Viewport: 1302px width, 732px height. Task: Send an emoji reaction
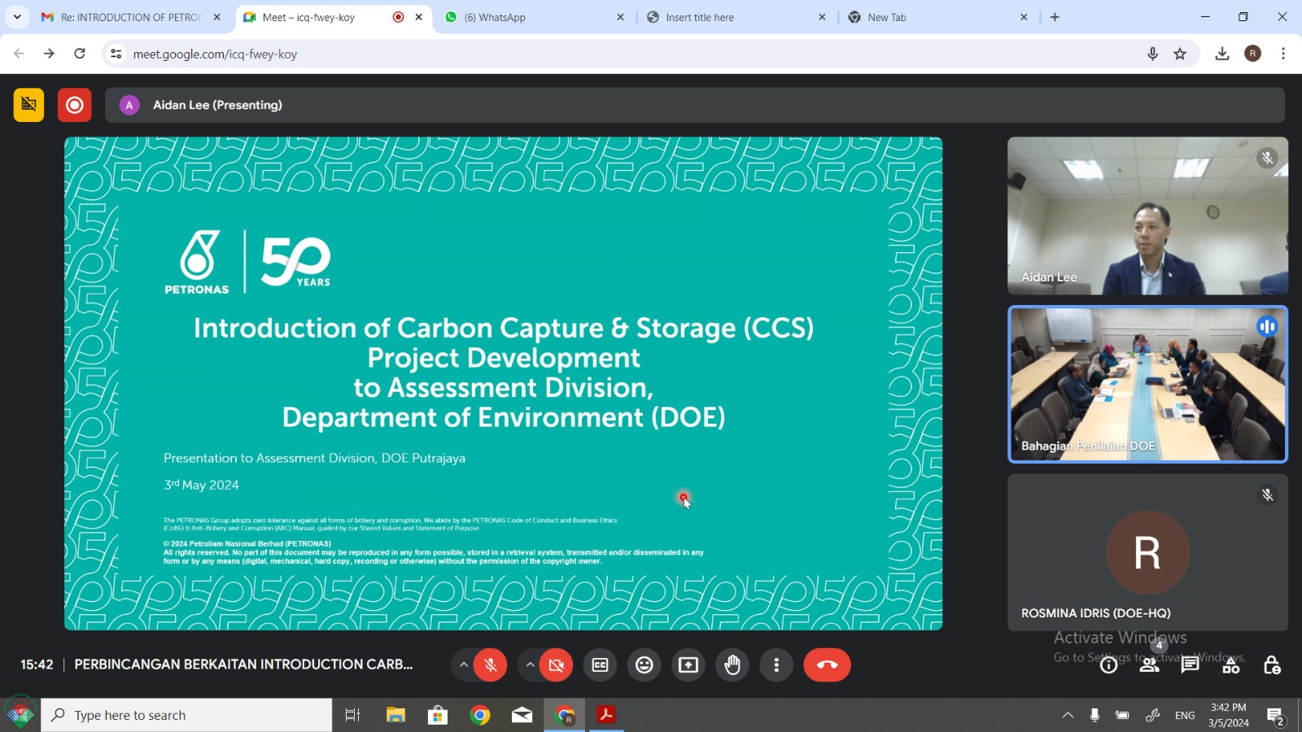pyautogui.click(x=644, y=665)
